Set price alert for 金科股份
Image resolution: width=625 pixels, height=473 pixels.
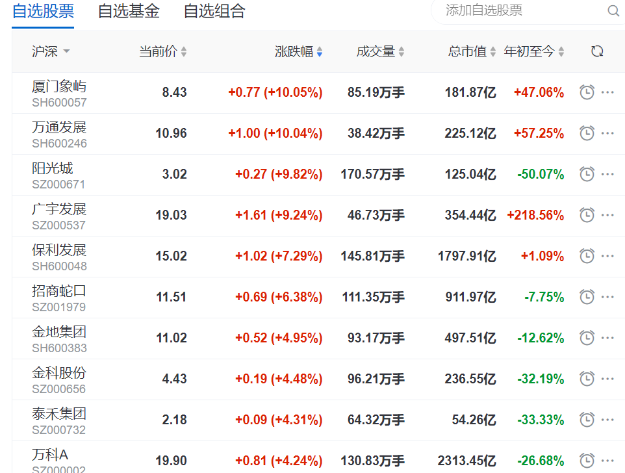pyautogui.click(x=587, y=379)
